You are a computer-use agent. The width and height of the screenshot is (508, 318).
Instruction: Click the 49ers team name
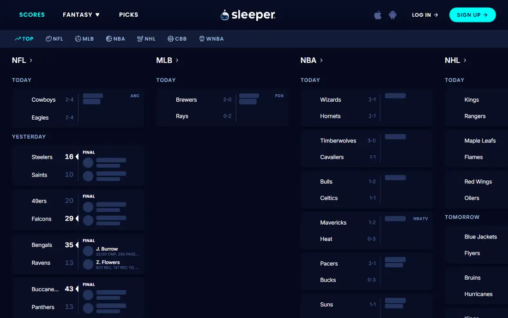coord(39,201)
